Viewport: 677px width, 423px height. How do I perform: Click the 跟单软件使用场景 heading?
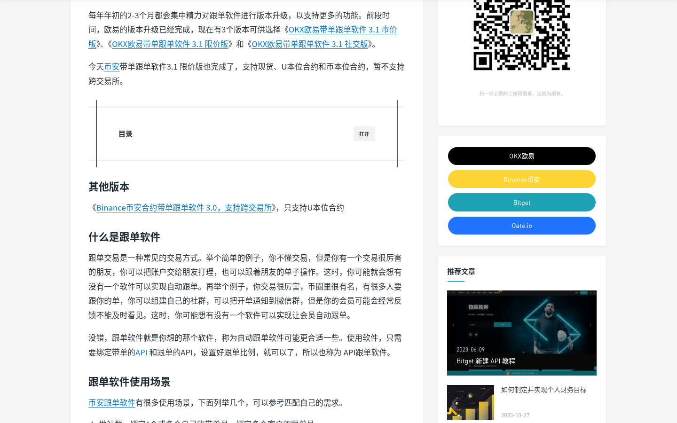click(x=130, y=382)
